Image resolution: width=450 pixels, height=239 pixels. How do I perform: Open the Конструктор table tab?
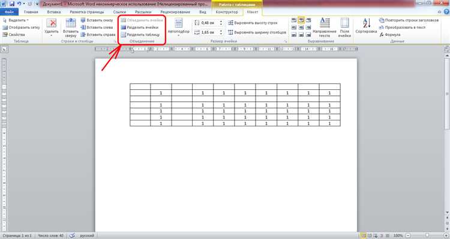[227, 12]
